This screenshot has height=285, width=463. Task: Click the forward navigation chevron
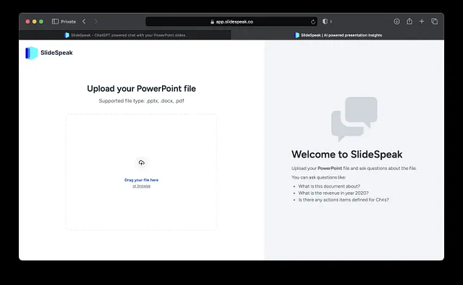pos(95,22)
